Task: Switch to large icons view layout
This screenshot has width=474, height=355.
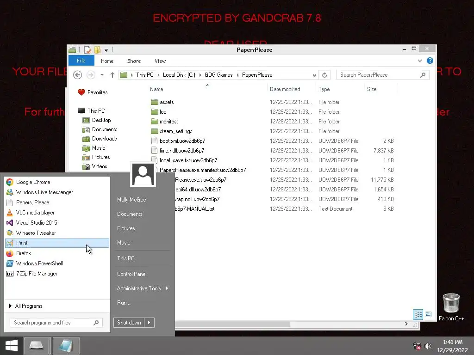Action: tap(428, 314)
